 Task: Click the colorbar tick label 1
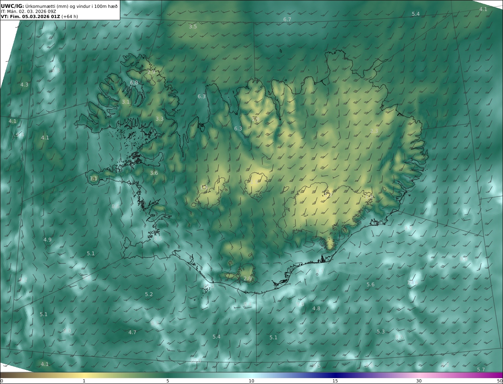84,381
